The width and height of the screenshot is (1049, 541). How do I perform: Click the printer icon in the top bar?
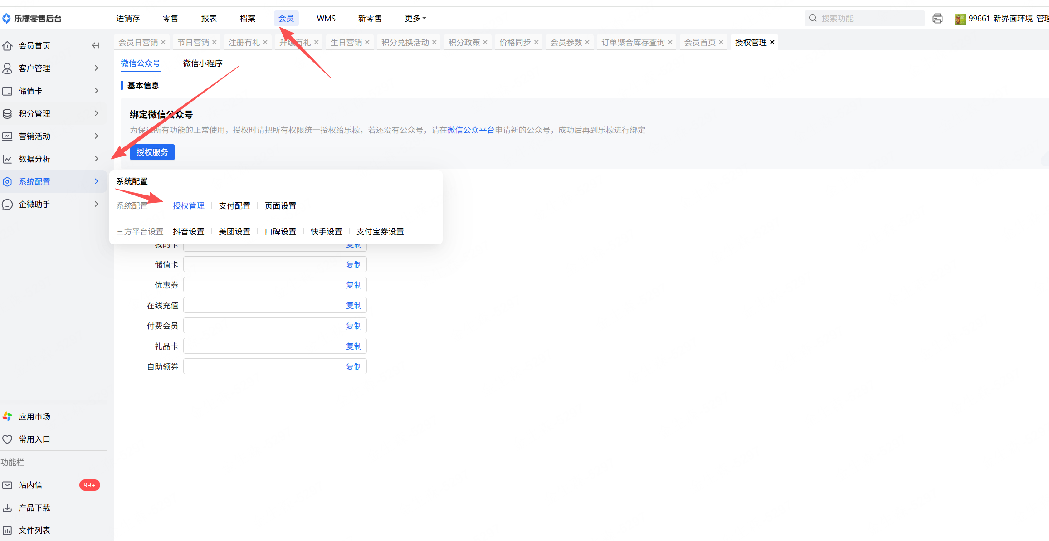pyautogui.click(x=937, y=18)
